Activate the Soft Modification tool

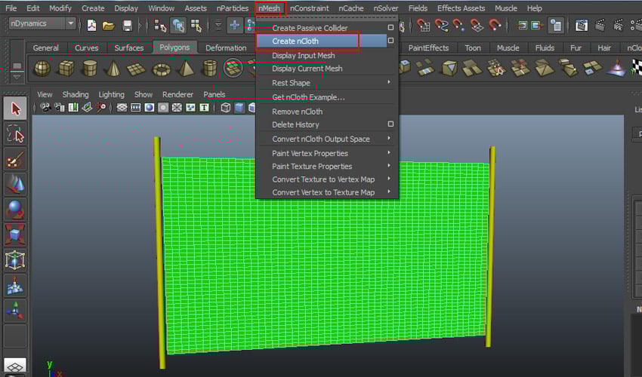click(x=16, y=286)
